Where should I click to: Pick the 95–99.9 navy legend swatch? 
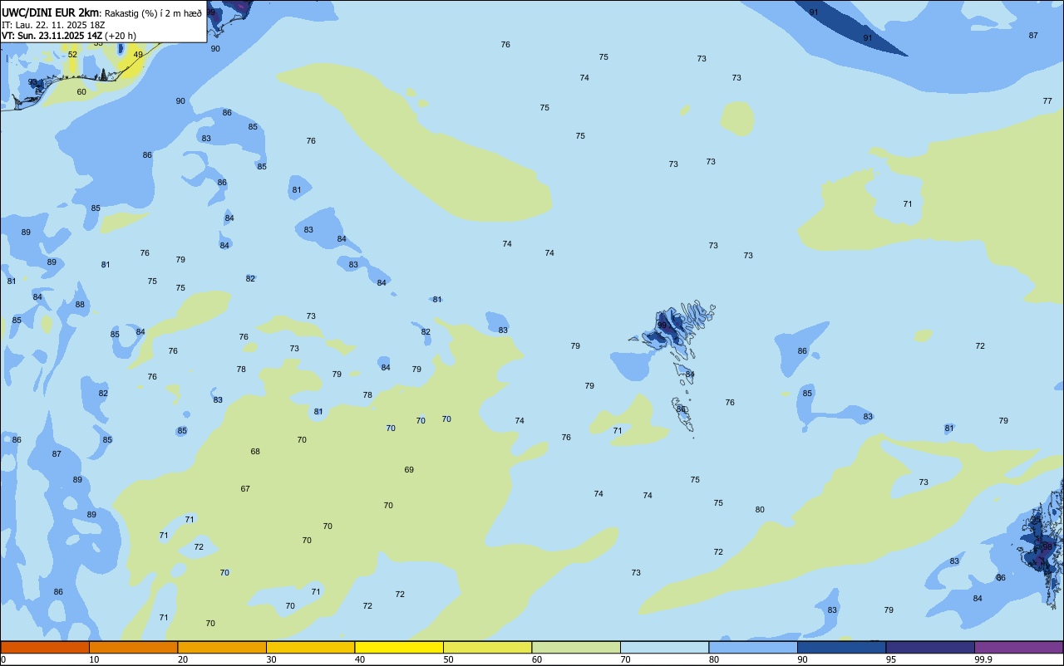point(930,647)
